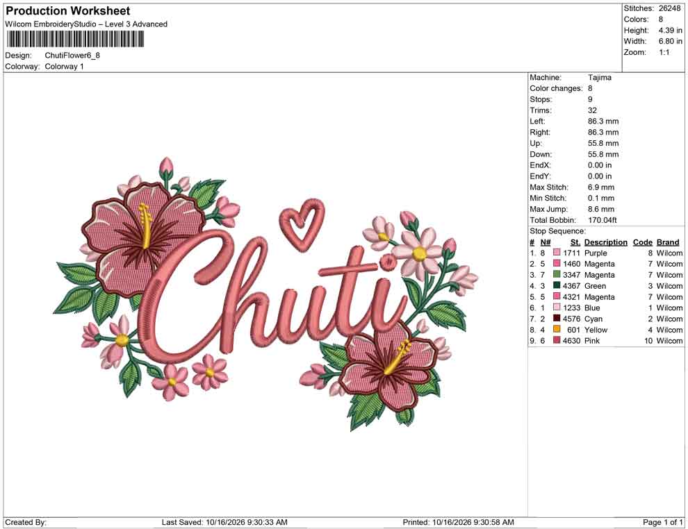Click the Chuti flower embroidery design preview

click(x=266, y=294)
